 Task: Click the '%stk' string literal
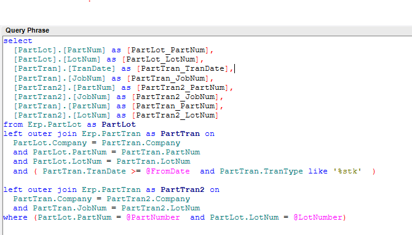click(x=347, y=172)
